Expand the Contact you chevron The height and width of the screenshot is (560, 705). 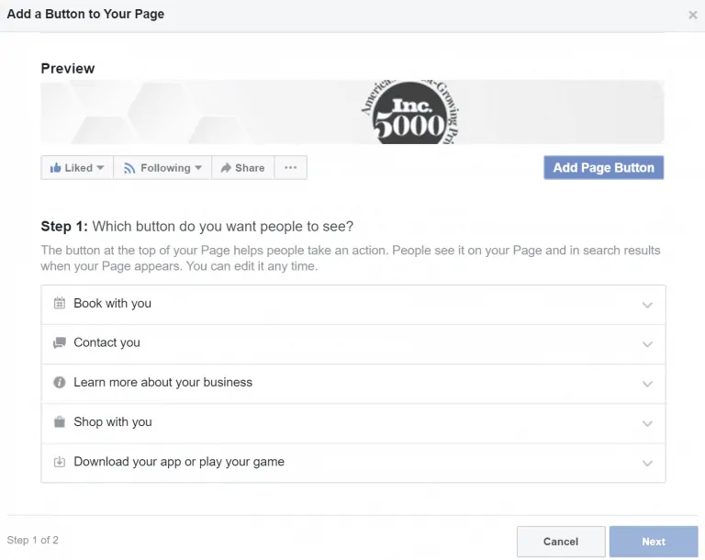pyautogui.click(x=647, y=344)
